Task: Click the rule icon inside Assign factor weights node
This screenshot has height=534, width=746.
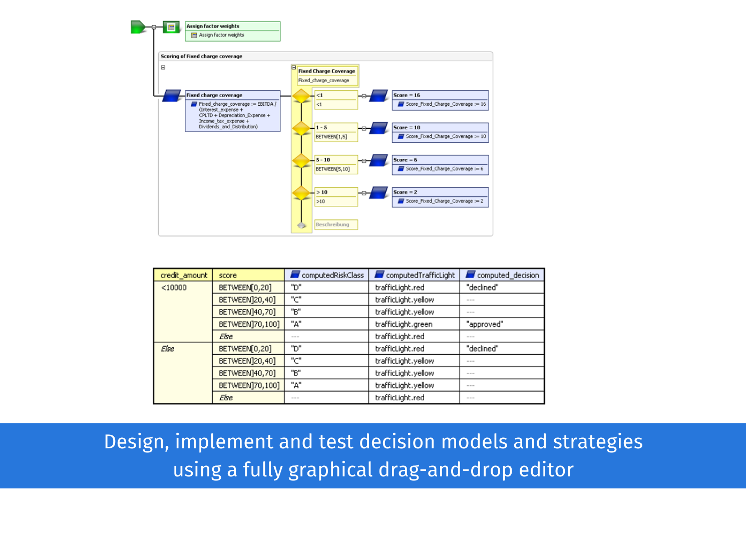Action: pyautogui.click(x=193, y=35)
